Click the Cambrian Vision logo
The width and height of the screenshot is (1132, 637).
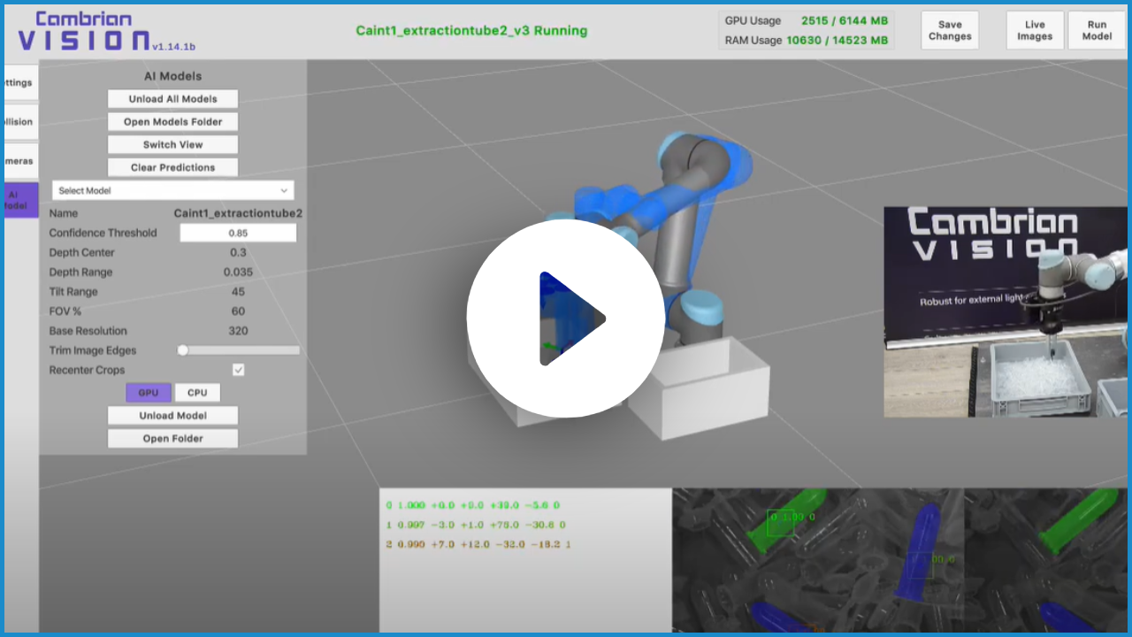point(85,31)
